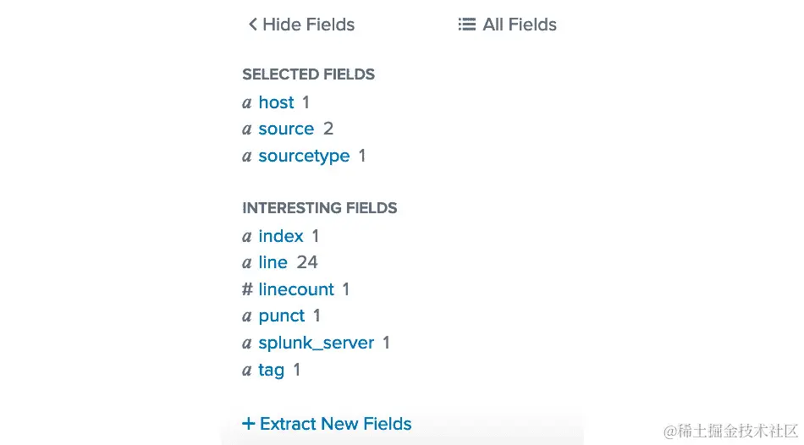
Task: Select the linecount field
Action: 296,289
